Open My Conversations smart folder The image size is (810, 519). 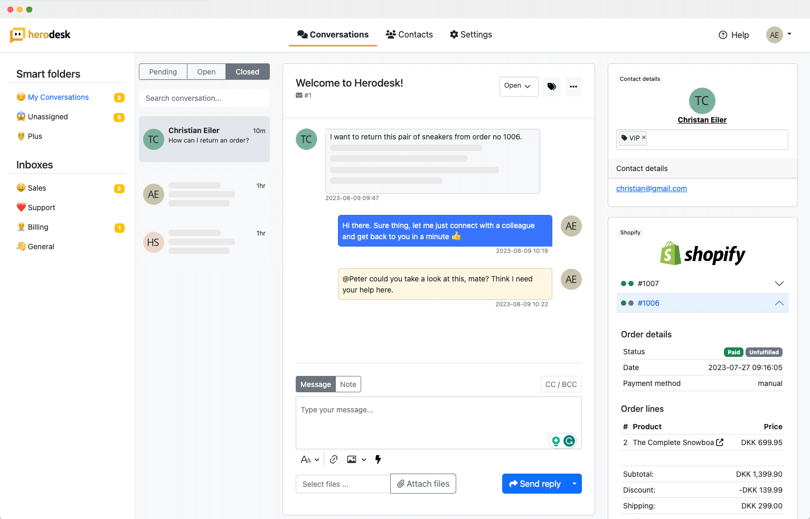(x=58, y=97)
